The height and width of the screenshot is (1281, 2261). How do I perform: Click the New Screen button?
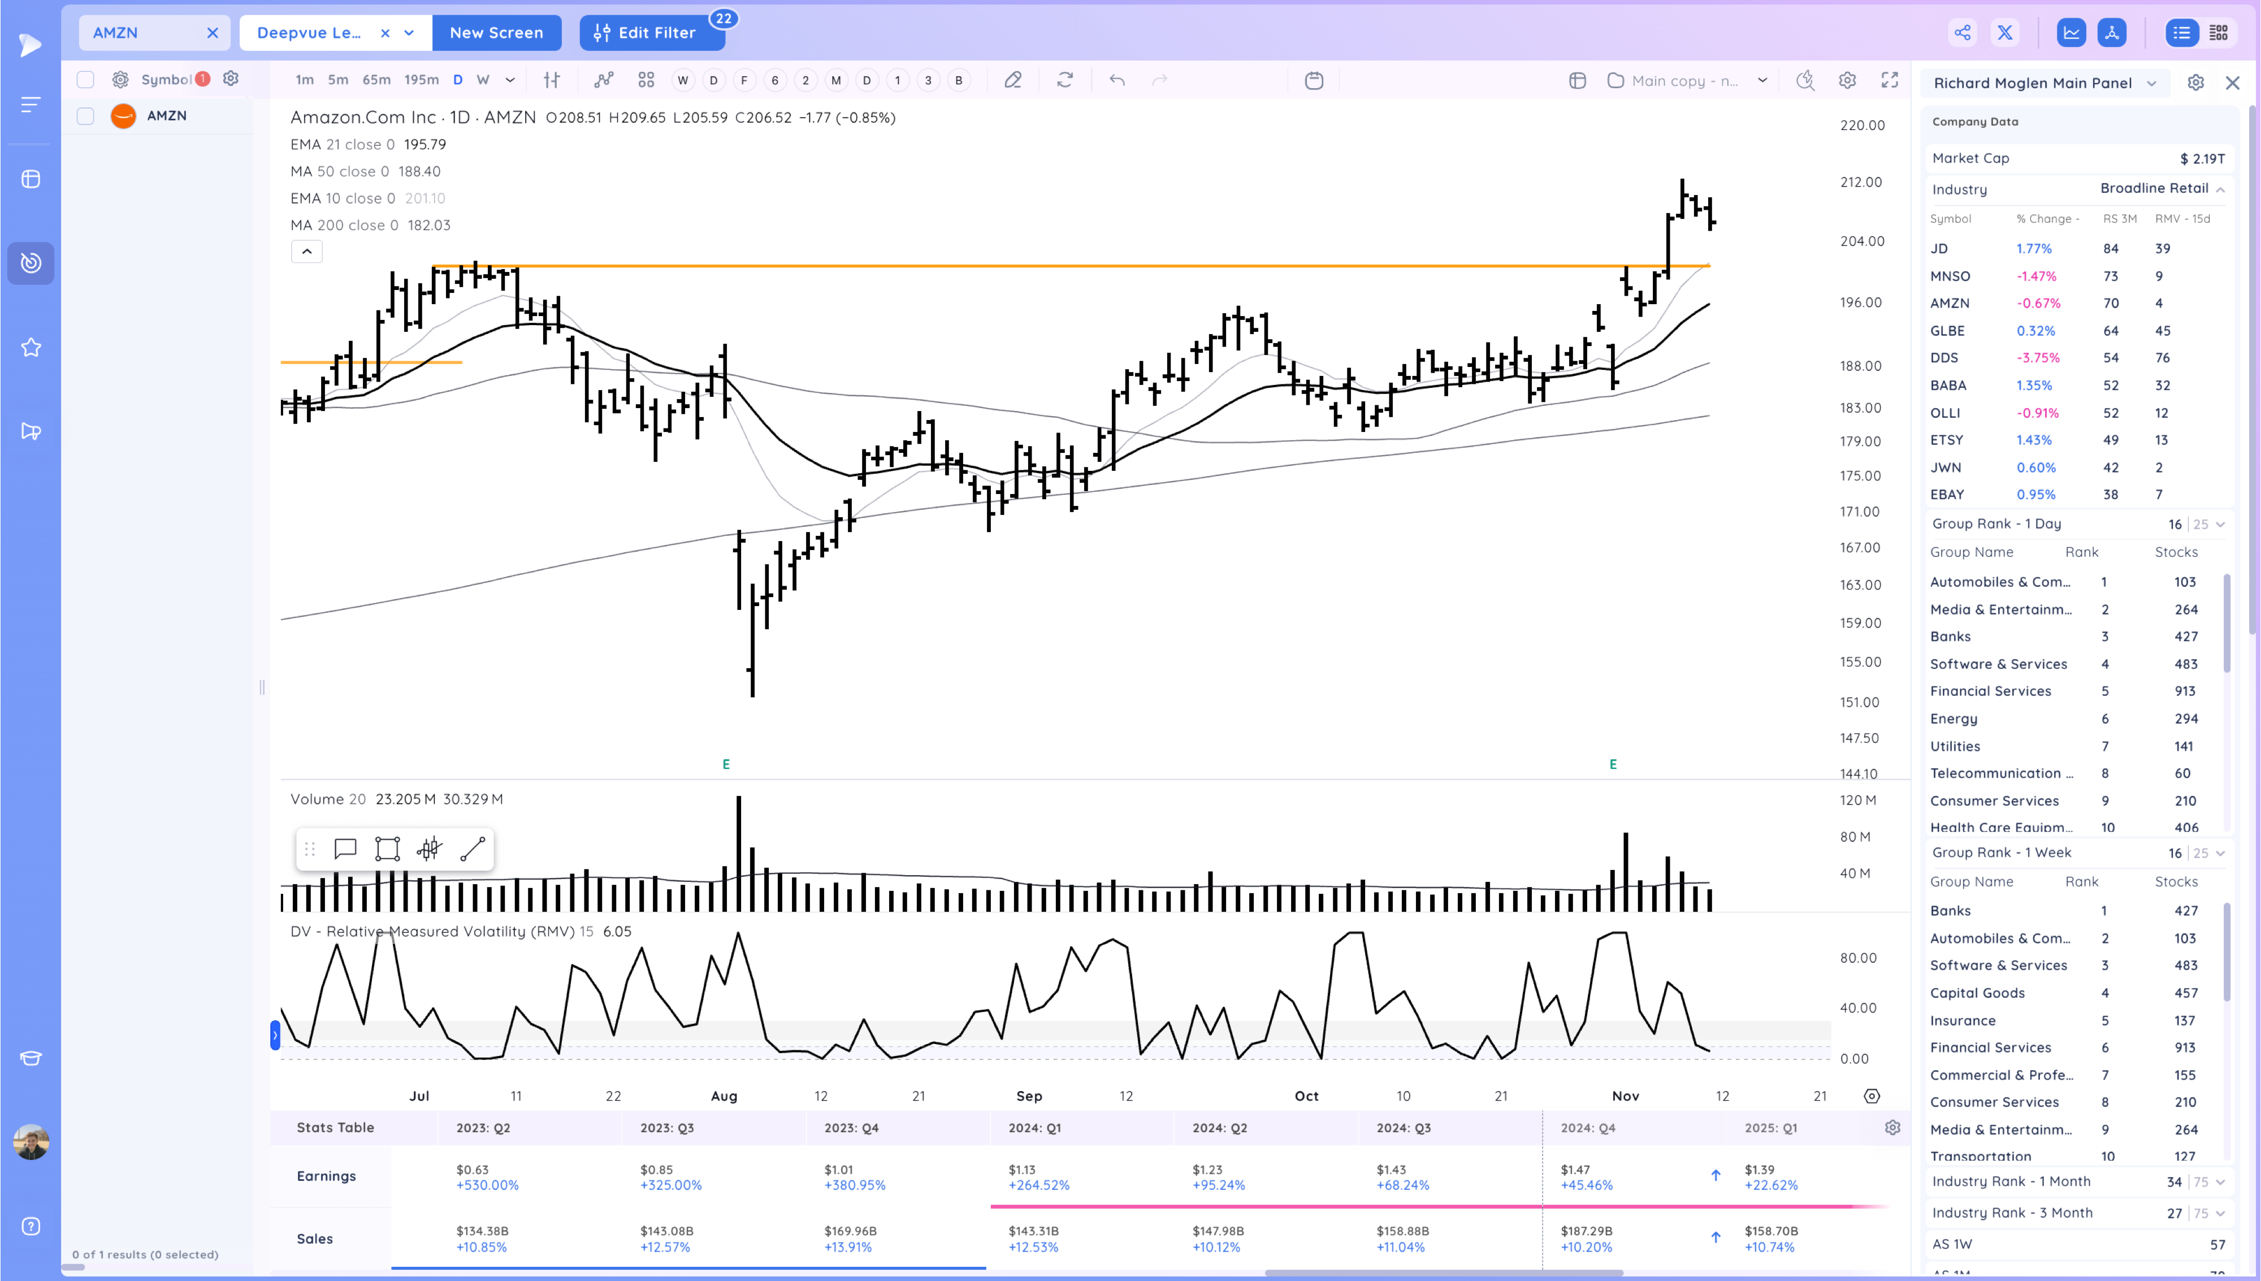tap(496, 33)
